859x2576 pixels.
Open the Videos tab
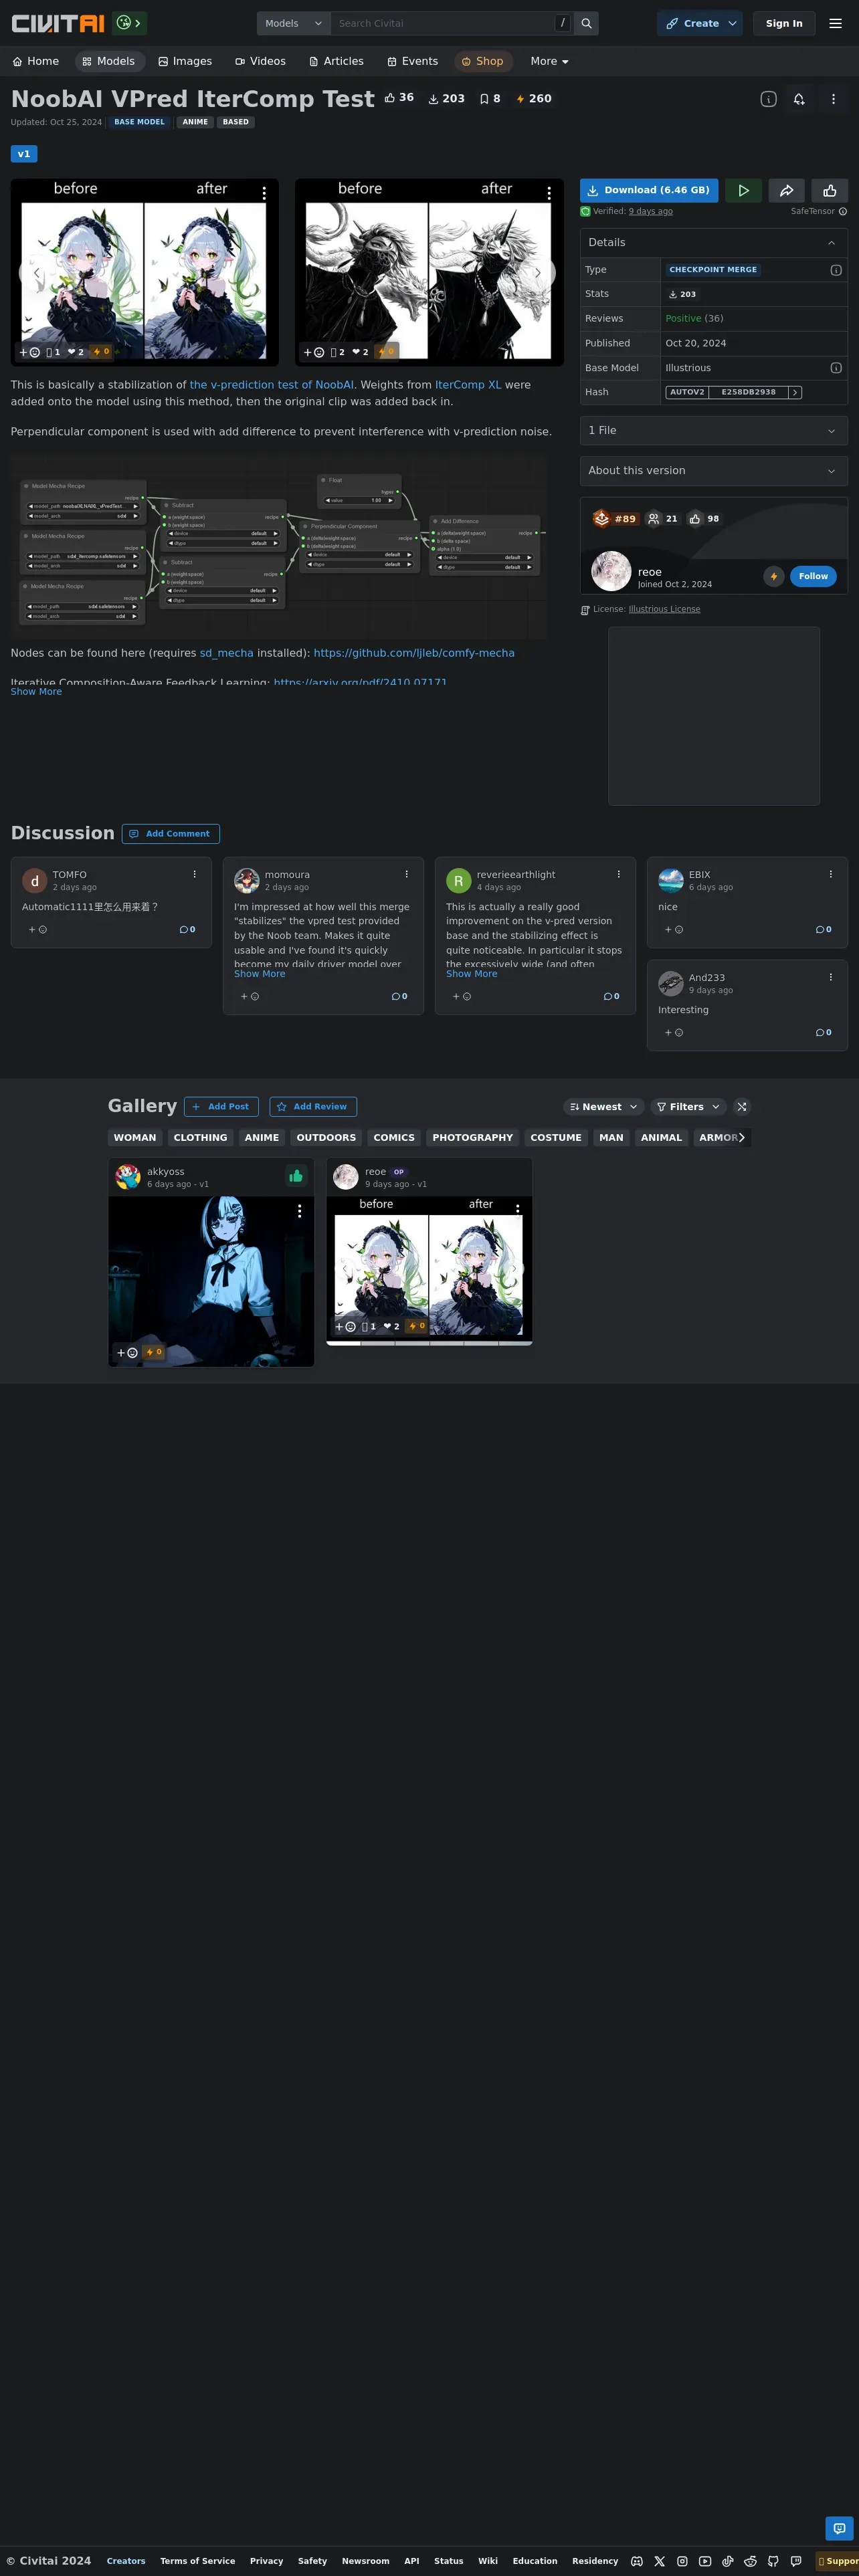coord(260,61)
